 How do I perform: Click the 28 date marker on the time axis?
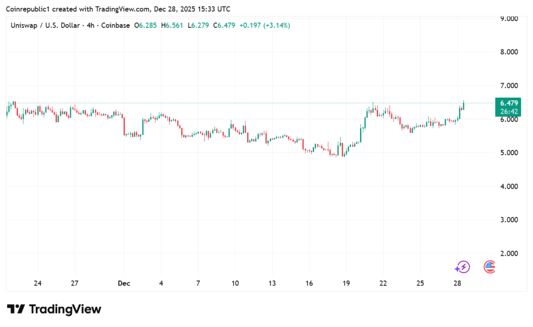pos(458,283)
